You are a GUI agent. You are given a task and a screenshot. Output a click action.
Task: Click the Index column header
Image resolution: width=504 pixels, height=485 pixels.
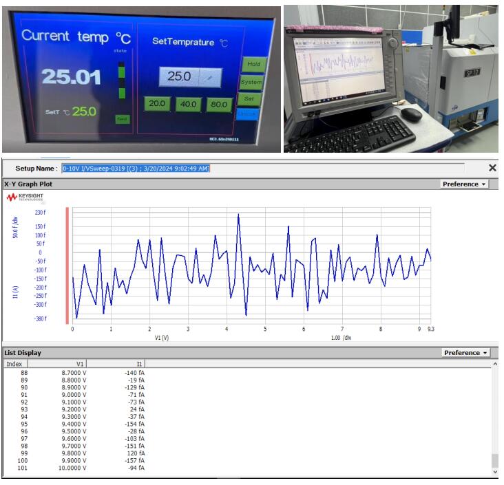15,364
